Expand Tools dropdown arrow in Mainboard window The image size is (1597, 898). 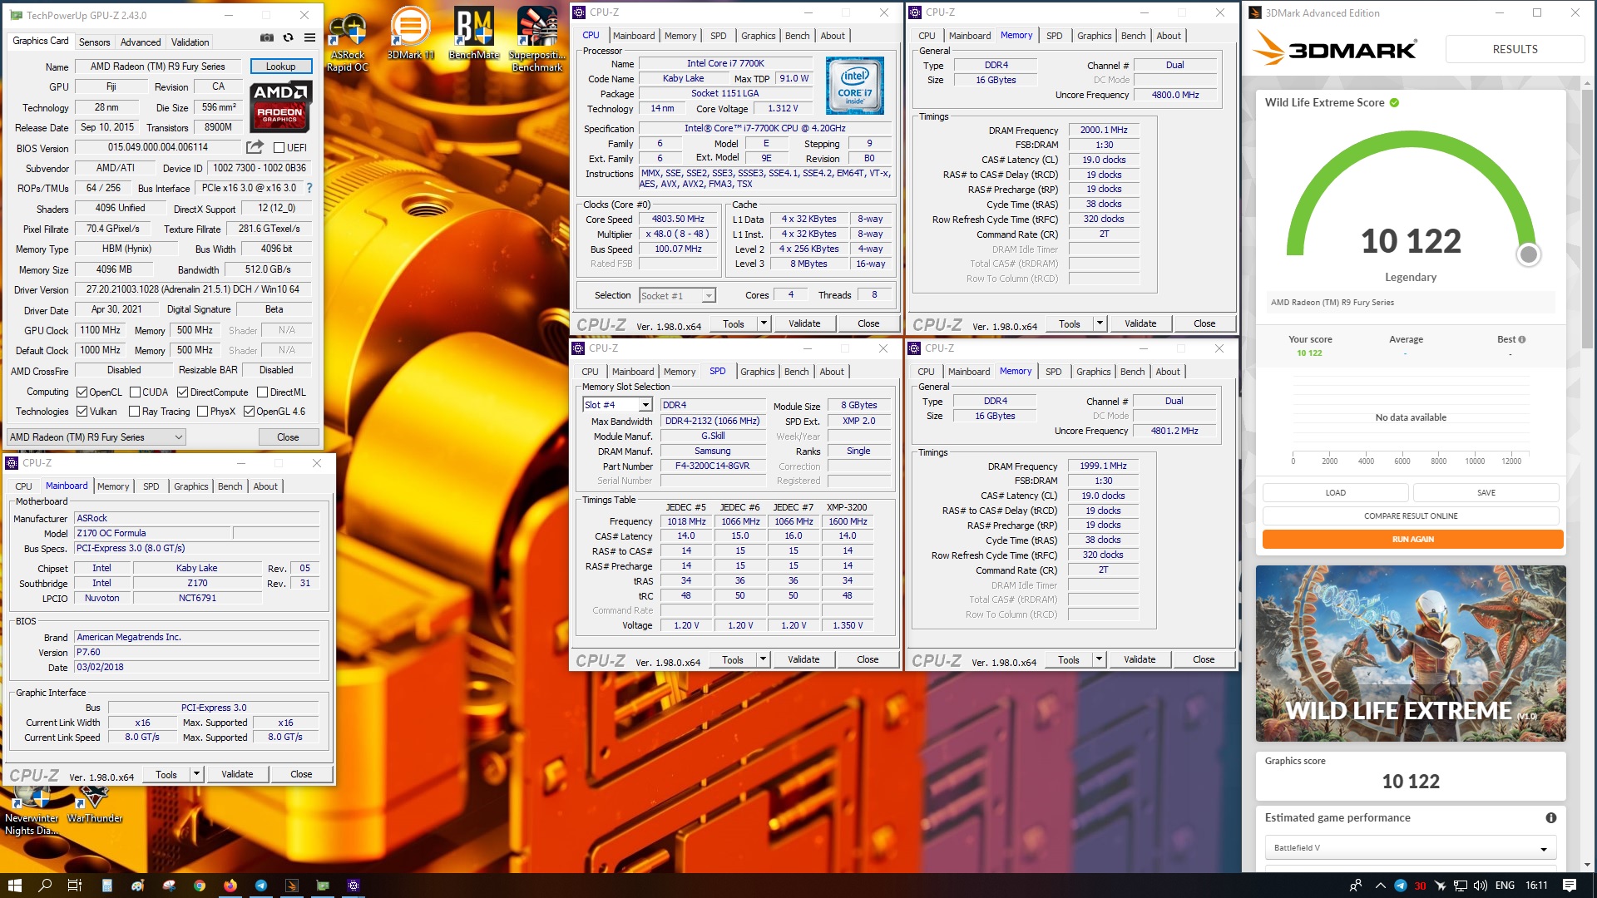[x=196, y=774]
